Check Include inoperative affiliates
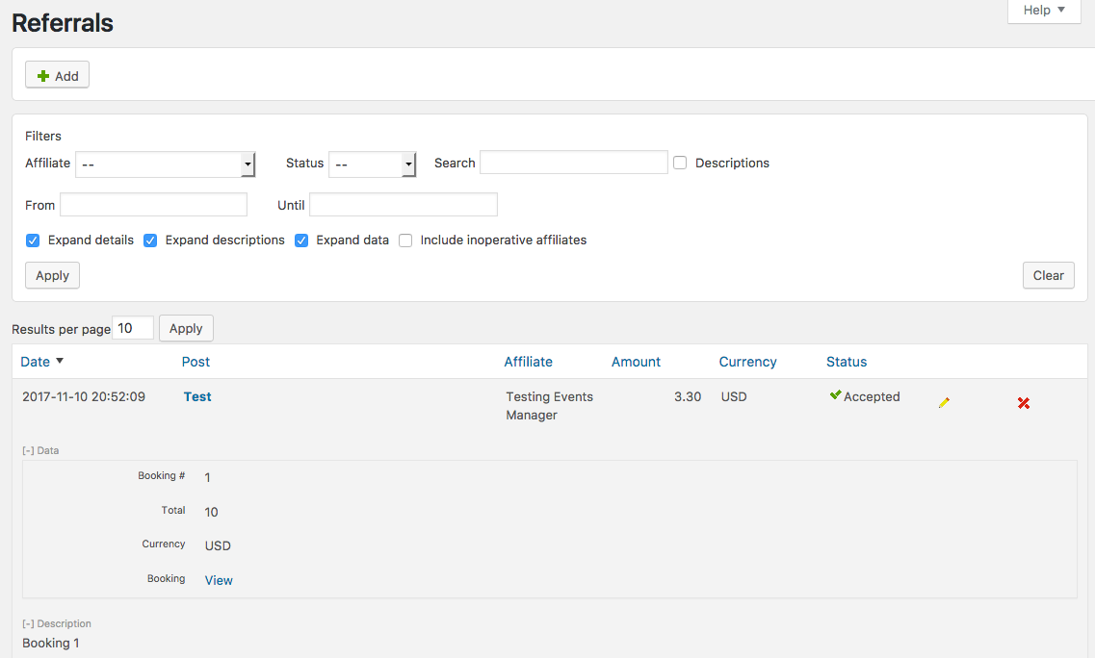Image resolution: width=1095 pixels, height=658 pixels. pyautogui.click(x=405, y=240)
